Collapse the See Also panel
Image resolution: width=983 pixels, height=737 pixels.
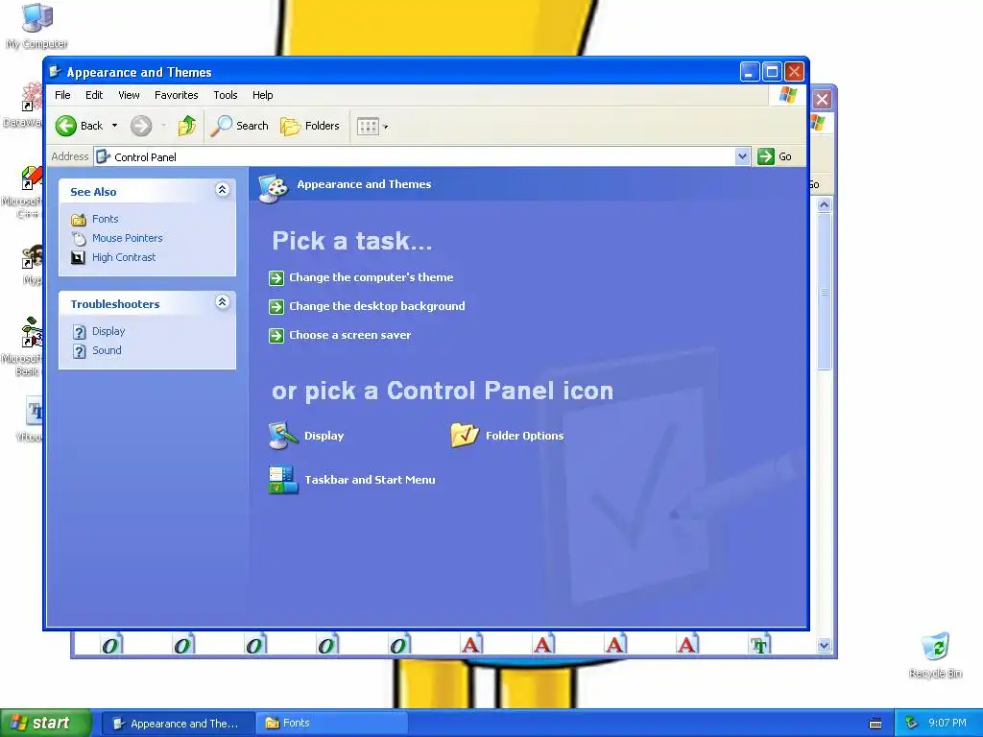(222, 190)
